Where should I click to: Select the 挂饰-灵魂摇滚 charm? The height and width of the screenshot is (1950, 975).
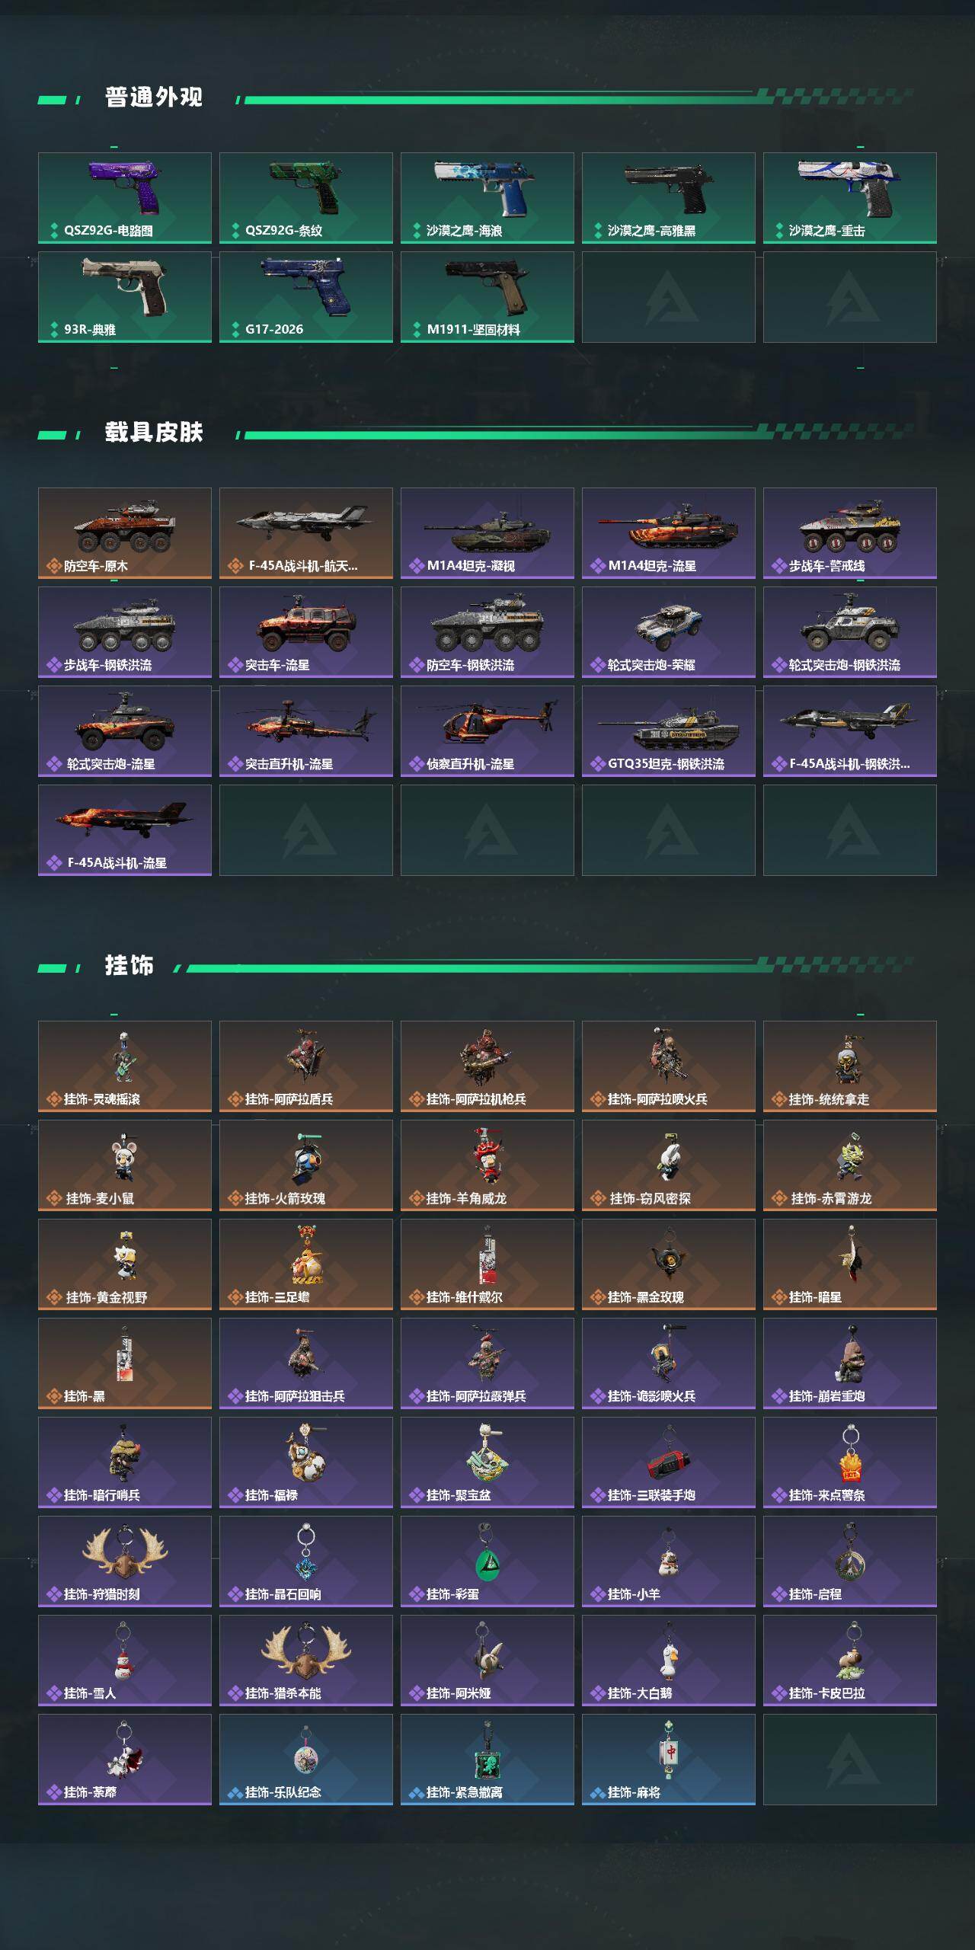coord(125,1066)
